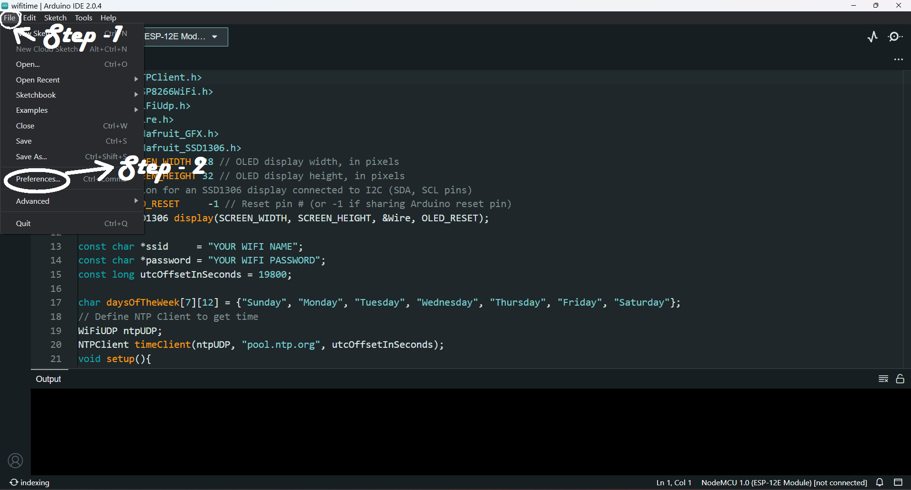This screenshot has height=490, width=911.
Task: Click the 19800 UTC offset value
Action: [x=272, y=274]
